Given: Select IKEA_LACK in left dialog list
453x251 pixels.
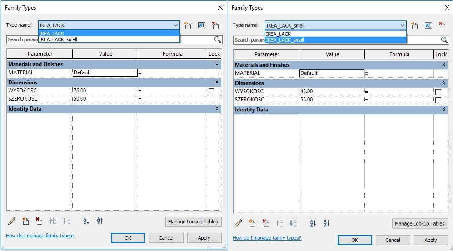Looking at the screenshot, I should [109, 34].
